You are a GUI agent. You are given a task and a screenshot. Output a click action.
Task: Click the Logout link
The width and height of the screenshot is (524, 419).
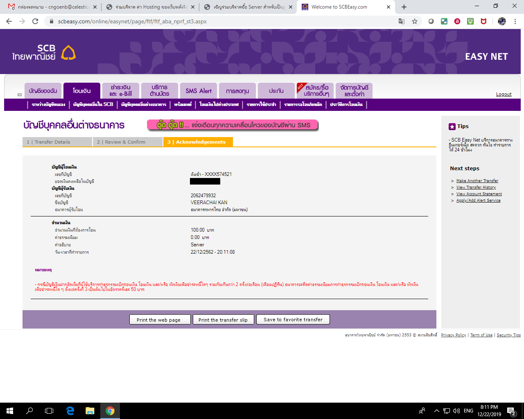pos(504,94)
